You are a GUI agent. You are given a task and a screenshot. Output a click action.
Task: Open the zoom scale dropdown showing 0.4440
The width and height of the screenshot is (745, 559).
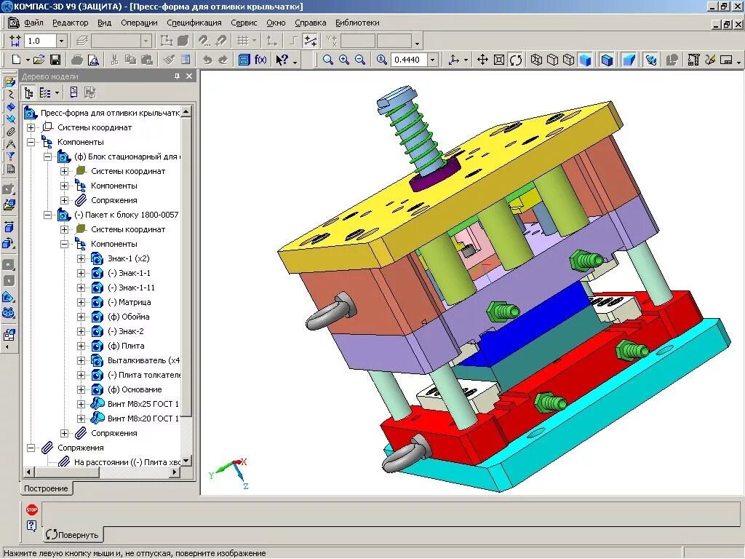point(432,60)
